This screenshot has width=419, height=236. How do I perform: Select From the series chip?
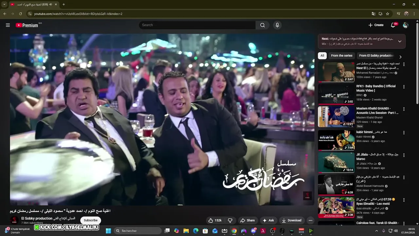coord(341,56)
